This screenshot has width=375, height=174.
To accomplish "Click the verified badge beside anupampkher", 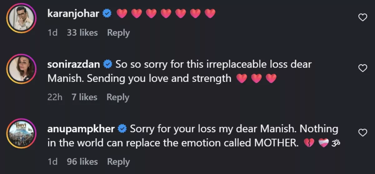I will click(x=122, y=129).
